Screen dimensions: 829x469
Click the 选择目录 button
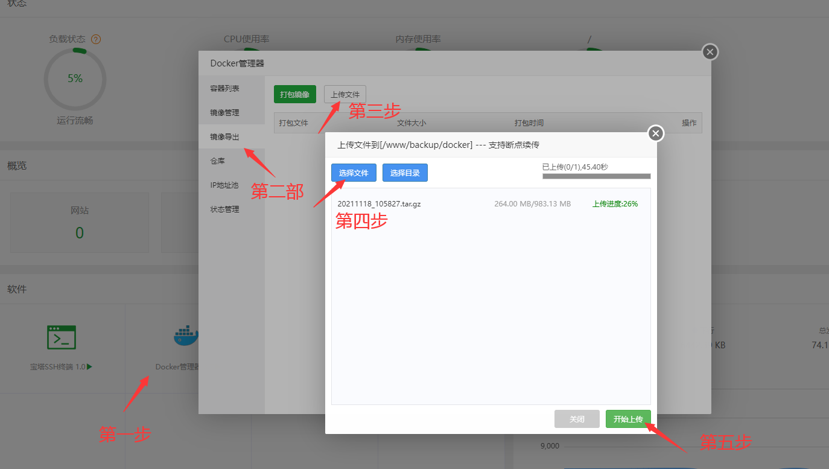[x=405, y=173]
